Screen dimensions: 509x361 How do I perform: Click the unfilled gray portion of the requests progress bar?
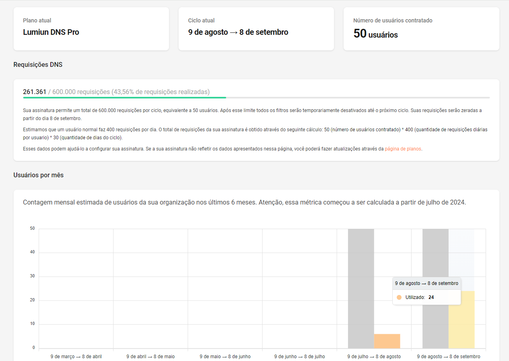(x=358, y=97)
